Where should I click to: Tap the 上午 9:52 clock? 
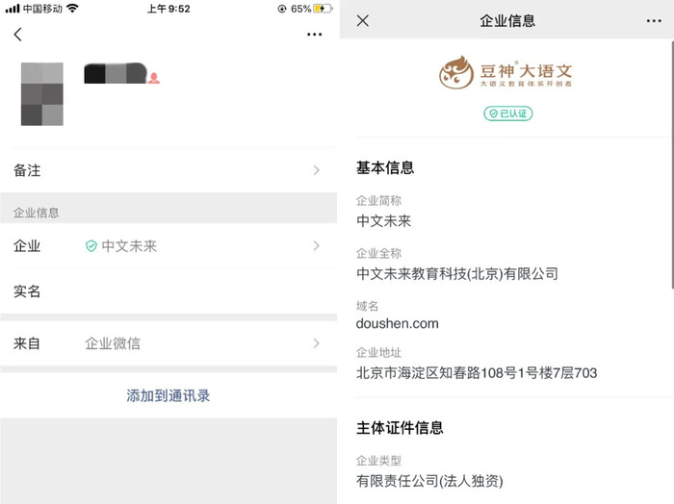coord(168,9)
